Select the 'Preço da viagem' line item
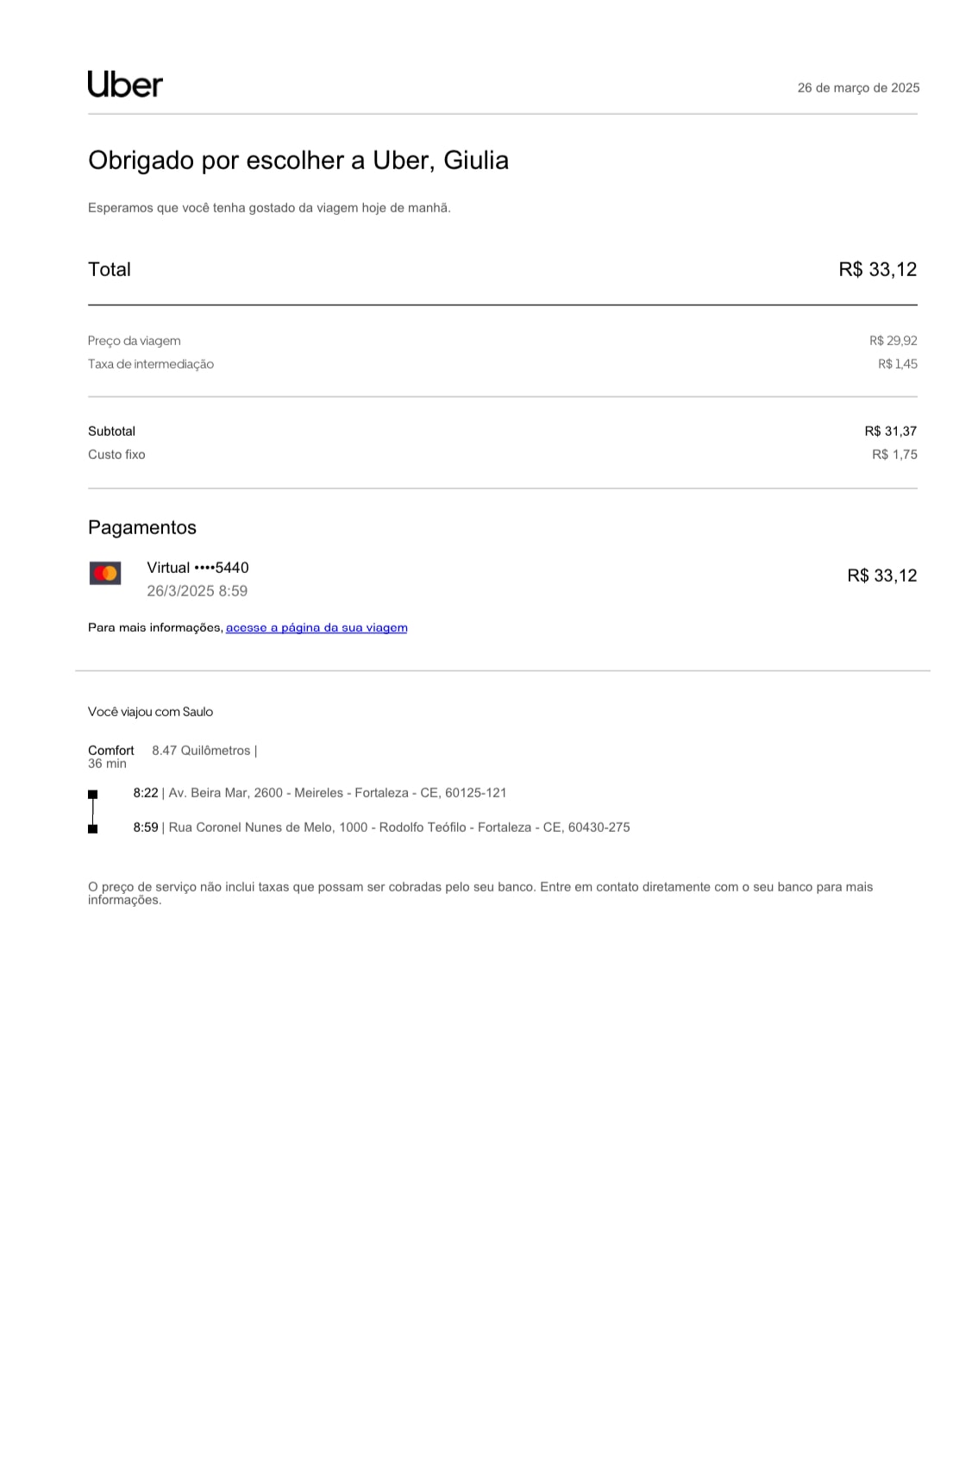The width and height of the screenshot is (978, 1479). (x=135, y=341)
